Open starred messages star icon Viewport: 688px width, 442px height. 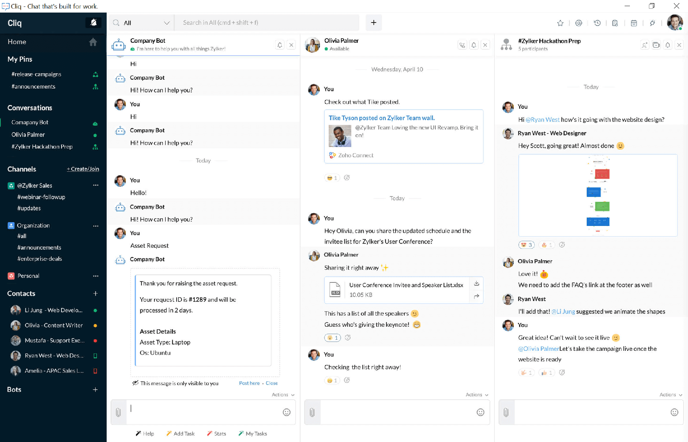click(x=560, y=23)
